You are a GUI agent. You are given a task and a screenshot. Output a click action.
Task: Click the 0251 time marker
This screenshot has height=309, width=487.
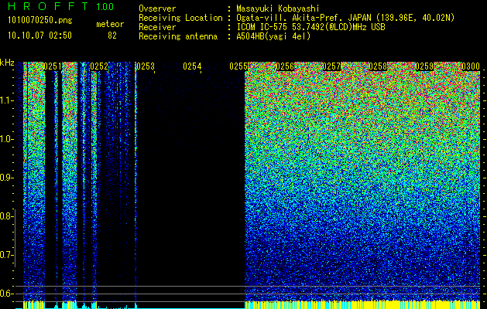tap(52, 66)
